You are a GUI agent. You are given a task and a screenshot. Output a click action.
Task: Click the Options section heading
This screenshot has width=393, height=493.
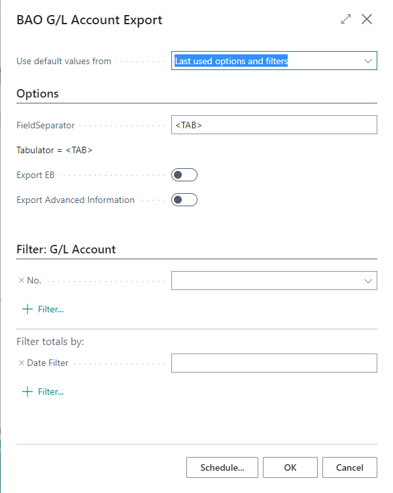click(x=37, y=94)
